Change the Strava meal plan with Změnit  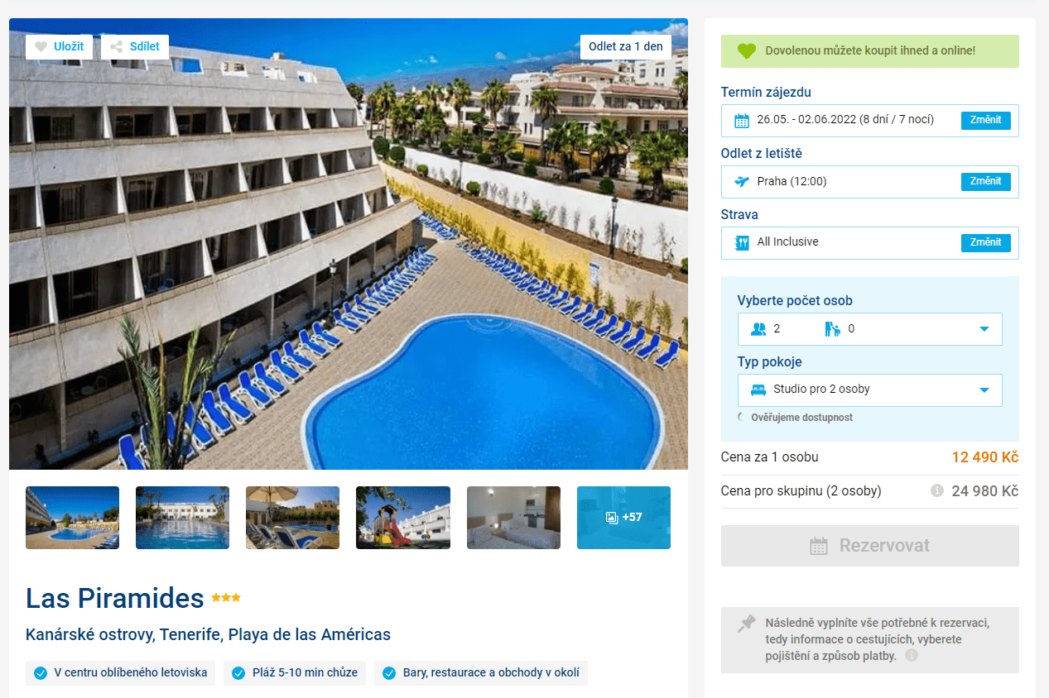[986, 243]
